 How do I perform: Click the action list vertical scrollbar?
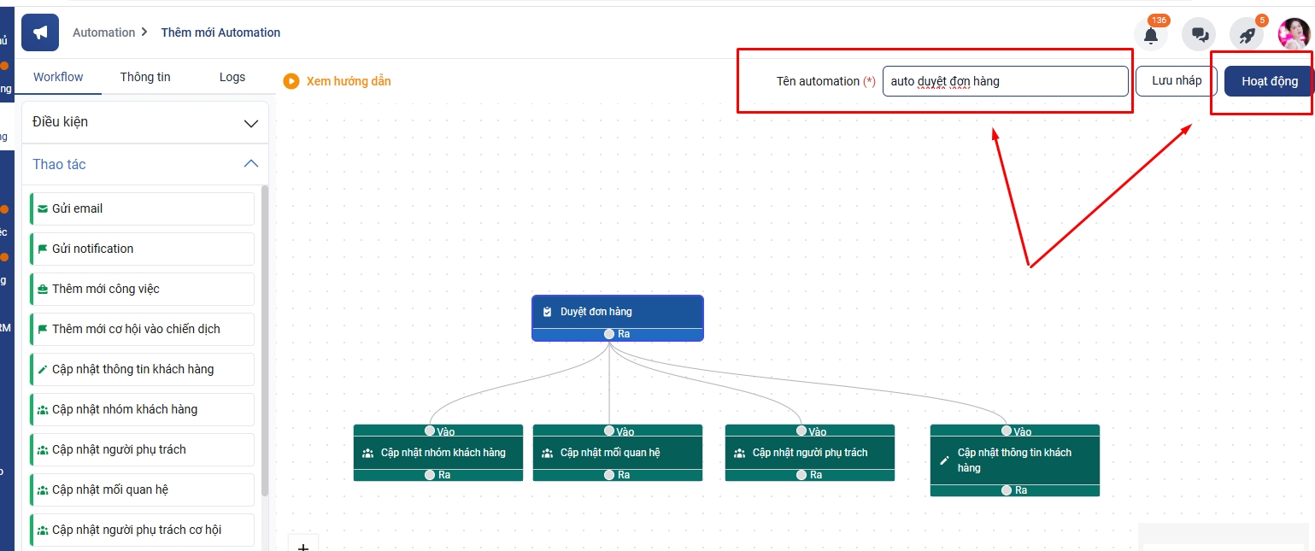click(x=265, y=342)
